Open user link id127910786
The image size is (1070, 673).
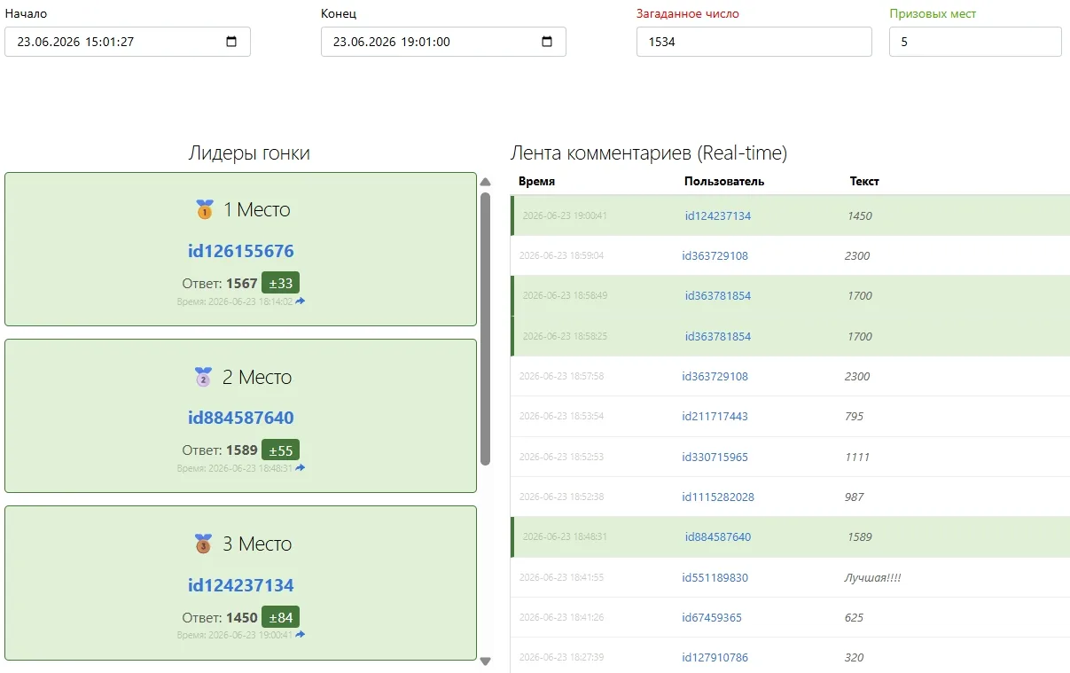click(x=715, y=658)
